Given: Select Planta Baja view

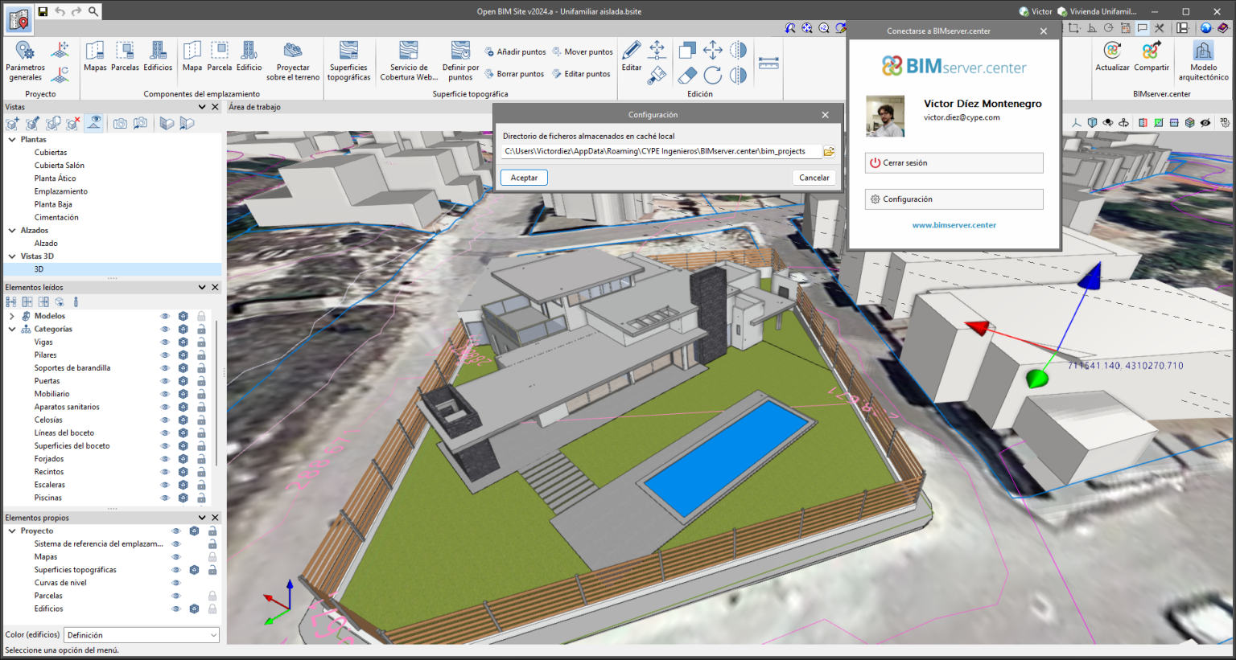Looking at the screenshot, I should [x=53, y=204].
